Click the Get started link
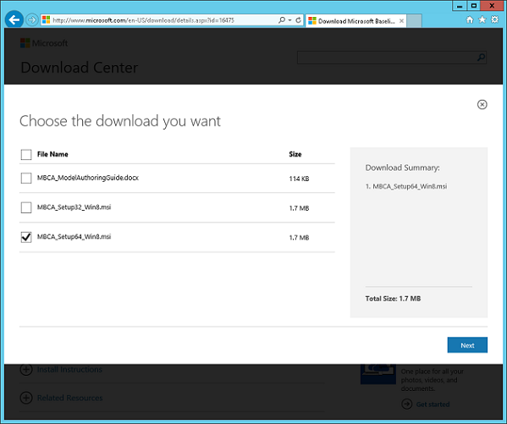The height and width of the screenshot is (424, 507). pos(433,405)
